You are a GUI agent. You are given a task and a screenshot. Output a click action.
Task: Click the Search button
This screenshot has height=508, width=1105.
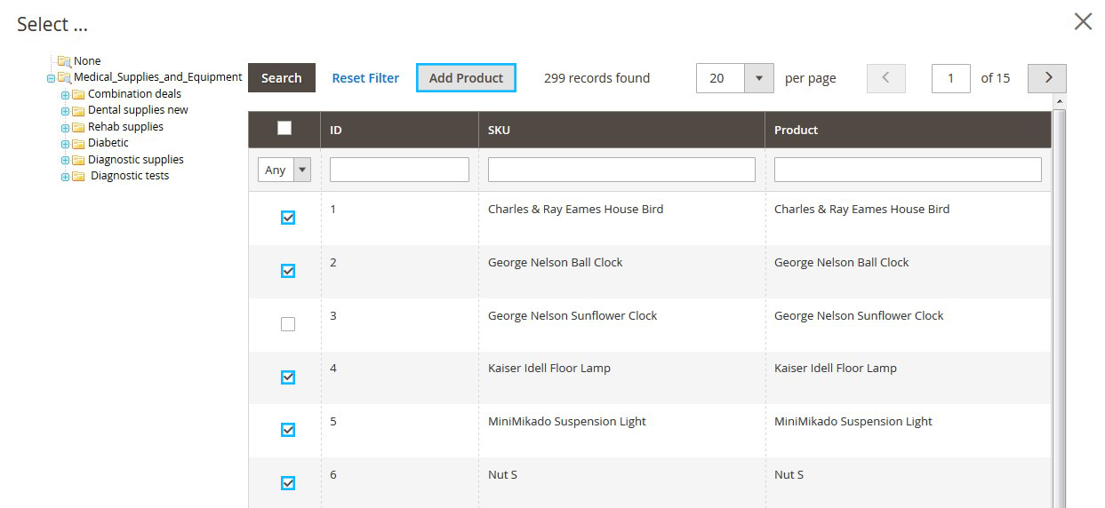282,78
